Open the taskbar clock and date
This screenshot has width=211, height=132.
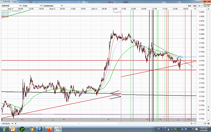pyautogui.click(x=204, y=129)
